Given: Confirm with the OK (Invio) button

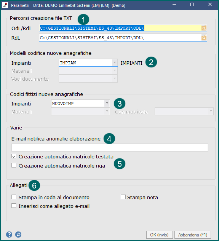Looking at the screenshot, I should (160, 235).
